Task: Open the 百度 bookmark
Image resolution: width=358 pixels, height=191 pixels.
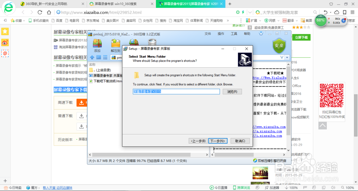Action: [57, 20]
